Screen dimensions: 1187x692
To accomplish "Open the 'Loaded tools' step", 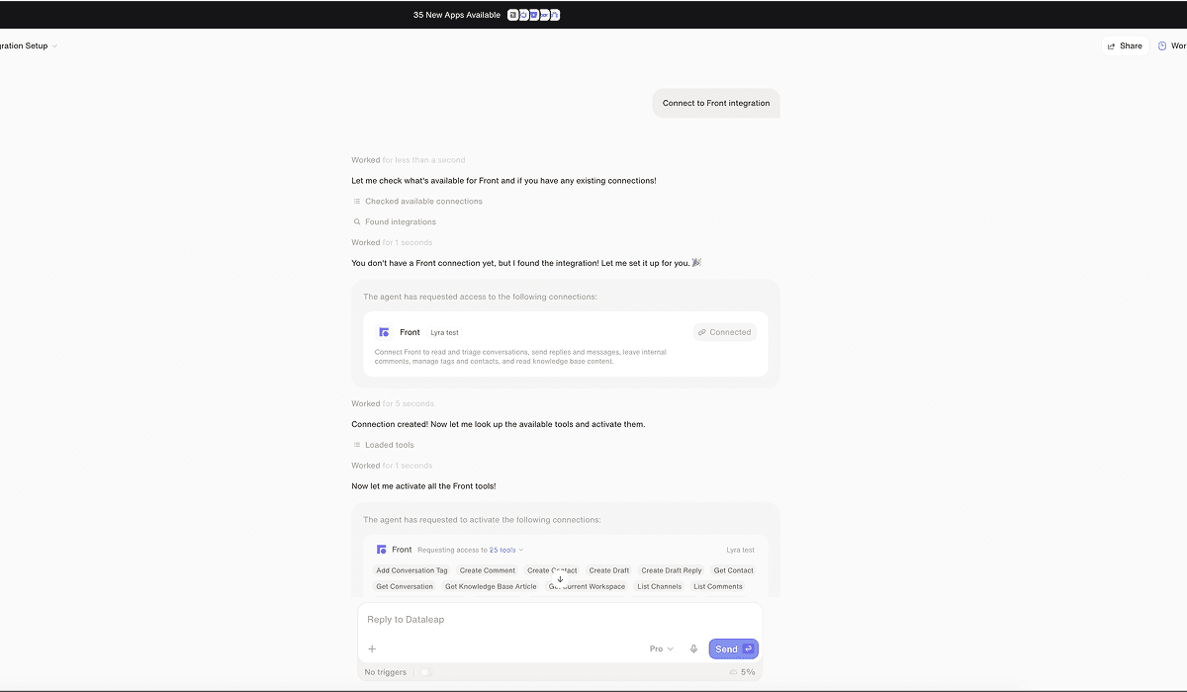I will pyautogui.click(x=383, y=445).
